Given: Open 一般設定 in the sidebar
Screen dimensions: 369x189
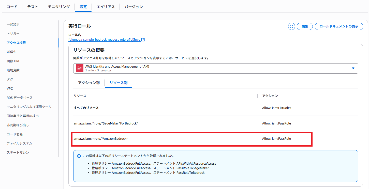Looking at the screenshot, I should pos(13,25).
